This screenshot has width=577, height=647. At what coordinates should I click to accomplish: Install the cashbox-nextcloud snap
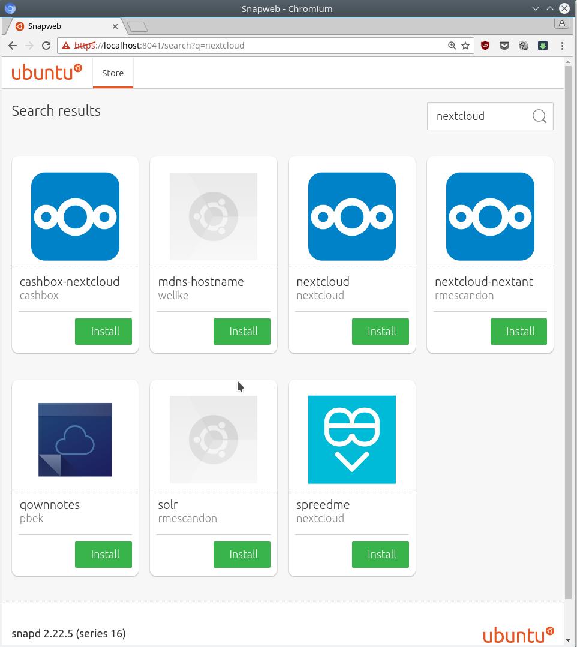point(103,332)
